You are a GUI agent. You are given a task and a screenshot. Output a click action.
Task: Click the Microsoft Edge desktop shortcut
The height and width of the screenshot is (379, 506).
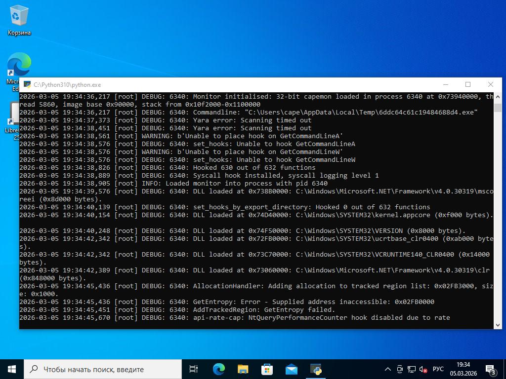coord(19,66)
